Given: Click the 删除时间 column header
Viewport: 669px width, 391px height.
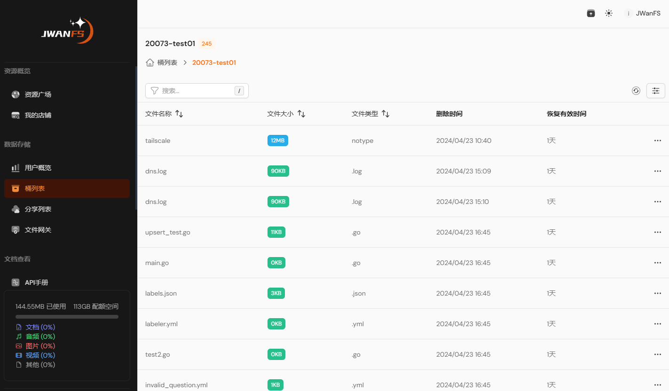Looking at the screenshot, I should [449, 114].
